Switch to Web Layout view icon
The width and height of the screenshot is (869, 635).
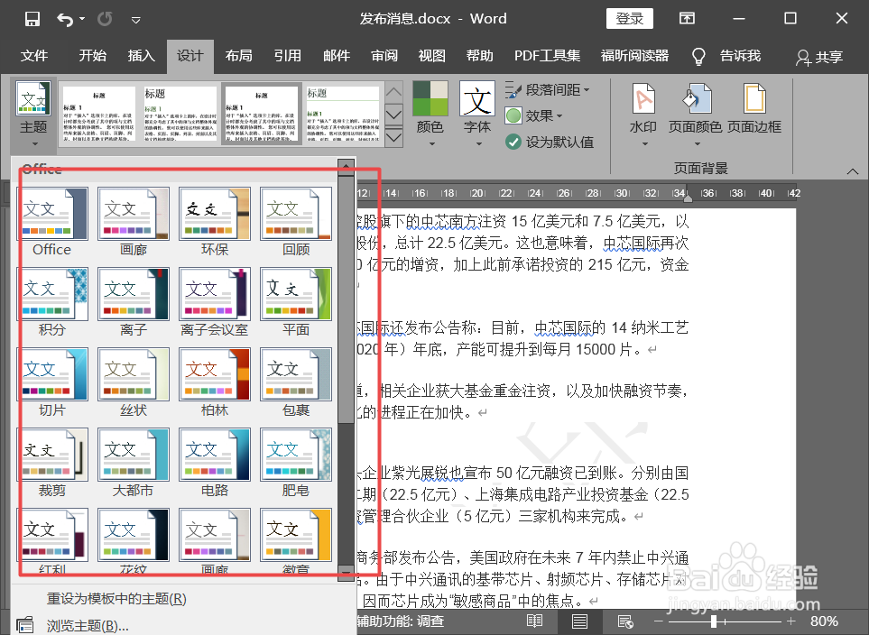click(x=625, y=621)
